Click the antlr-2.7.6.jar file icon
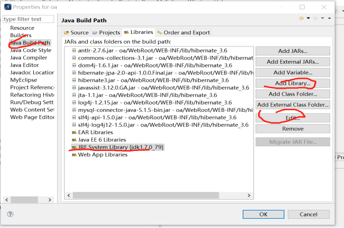Image resolution: width=344 pixels, height=228 pixels. 74,51
